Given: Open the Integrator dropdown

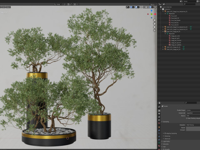Looking at the screenshot, I should coord(193,125).
